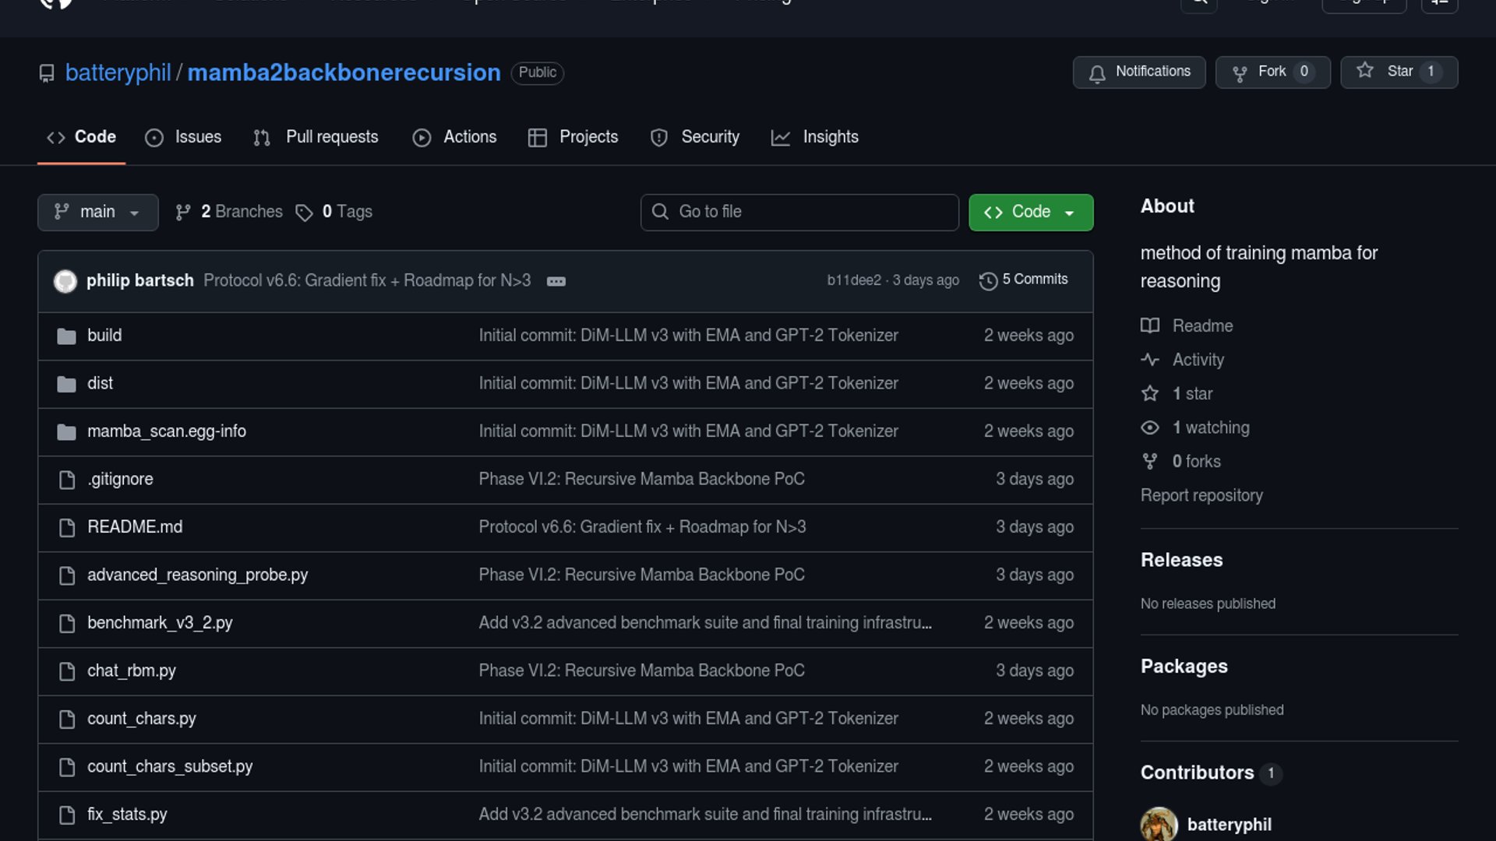Expand the green Code dropdown button

1030,213
